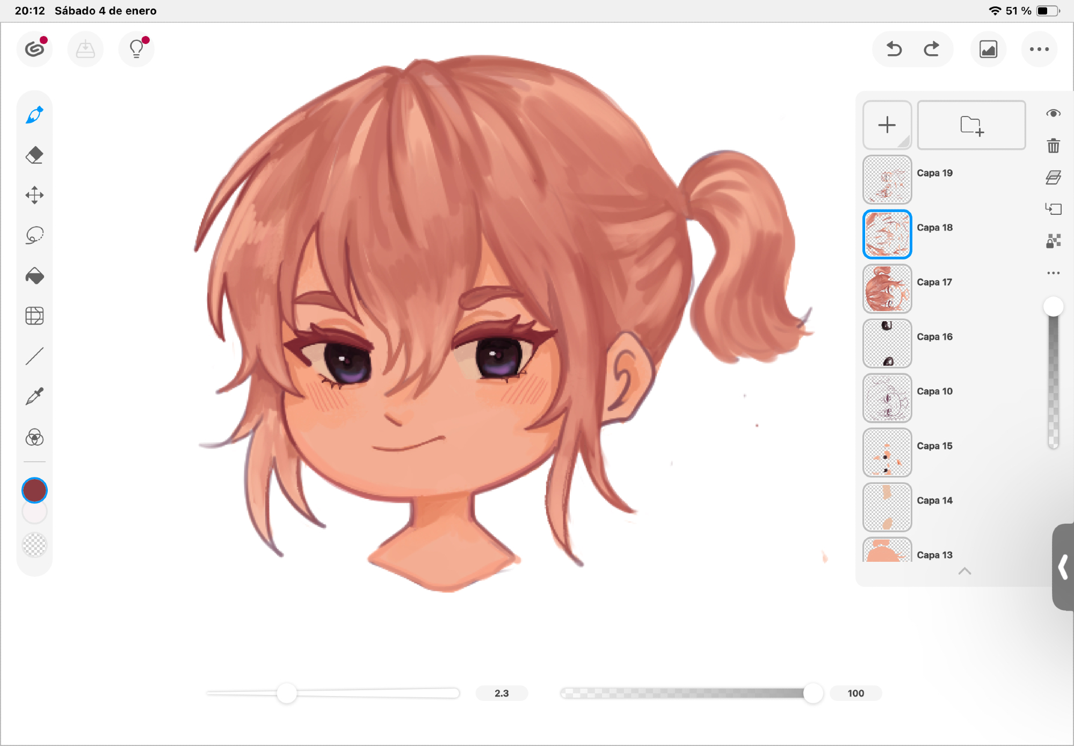The width and height of the screenshot is (1074, 746).
Task: Open the line guide tool
Action: tap(34, 356)
